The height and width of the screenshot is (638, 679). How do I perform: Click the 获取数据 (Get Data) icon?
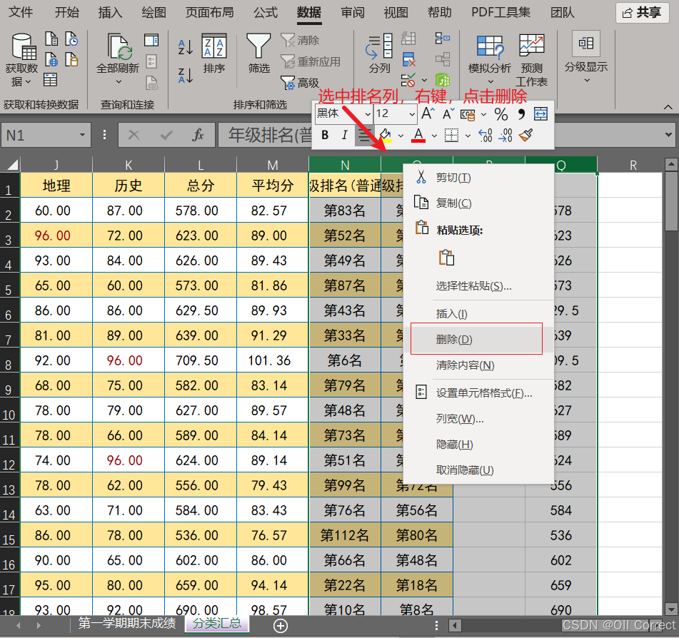click(23, 47)
